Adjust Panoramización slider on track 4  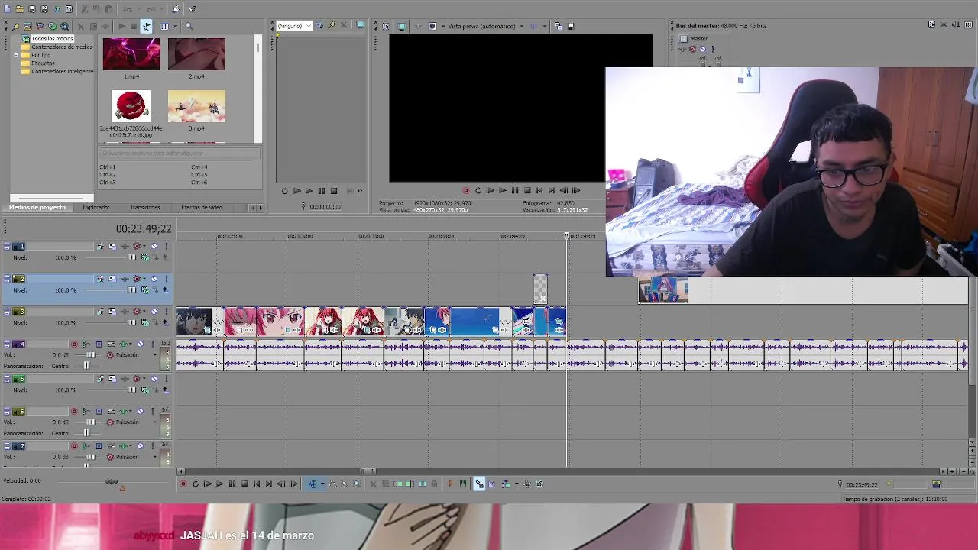85,366
